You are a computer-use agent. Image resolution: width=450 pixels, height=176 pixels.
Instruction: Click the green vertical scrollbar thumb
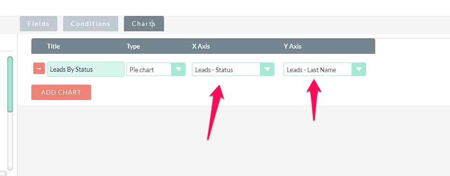click(10, 85)
